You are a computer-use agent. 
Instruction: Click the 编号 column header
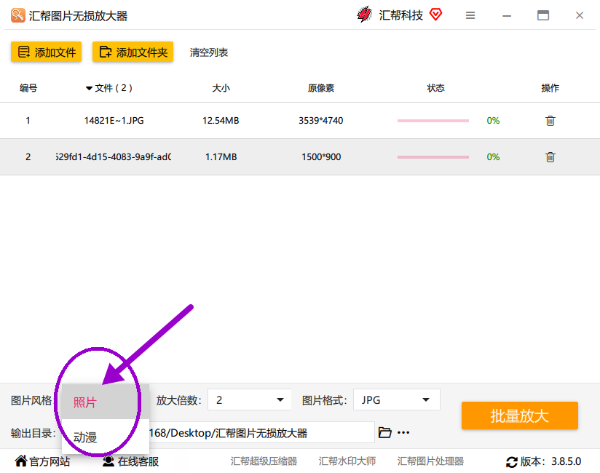click(x=28, y=88)
